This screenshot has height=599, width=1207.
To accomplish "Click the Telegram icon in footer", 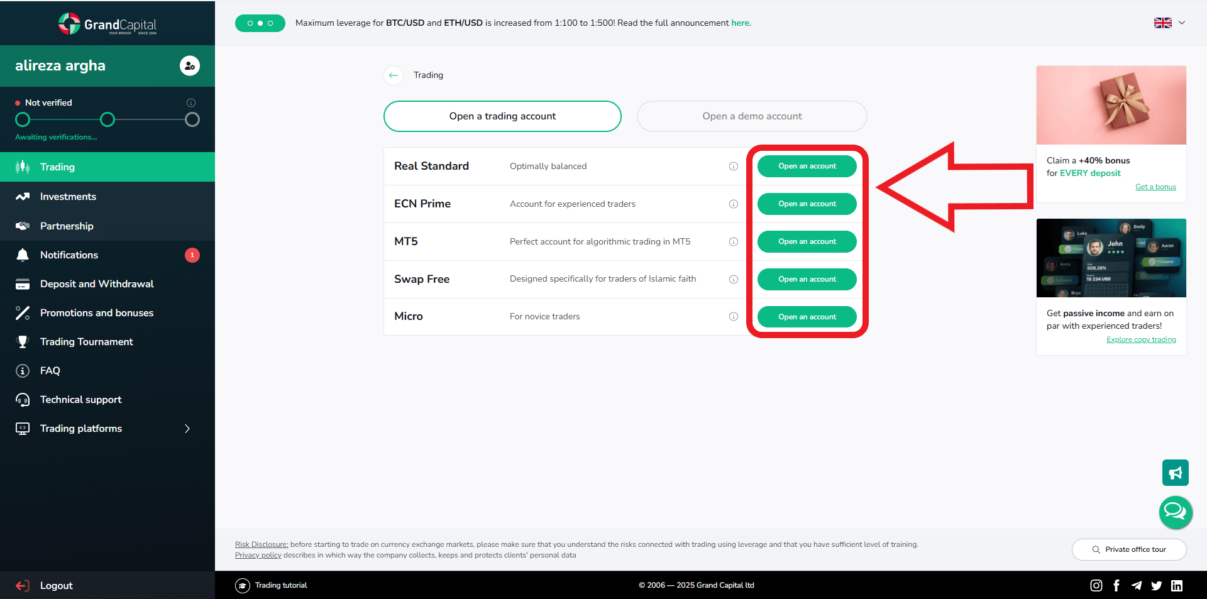I will [x=1137, y=585].
